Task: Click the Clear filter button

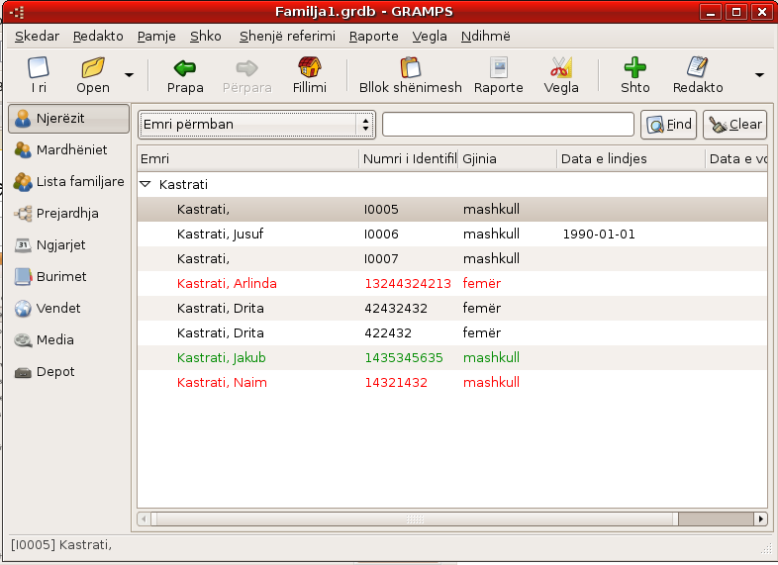Action: [734, 124]
